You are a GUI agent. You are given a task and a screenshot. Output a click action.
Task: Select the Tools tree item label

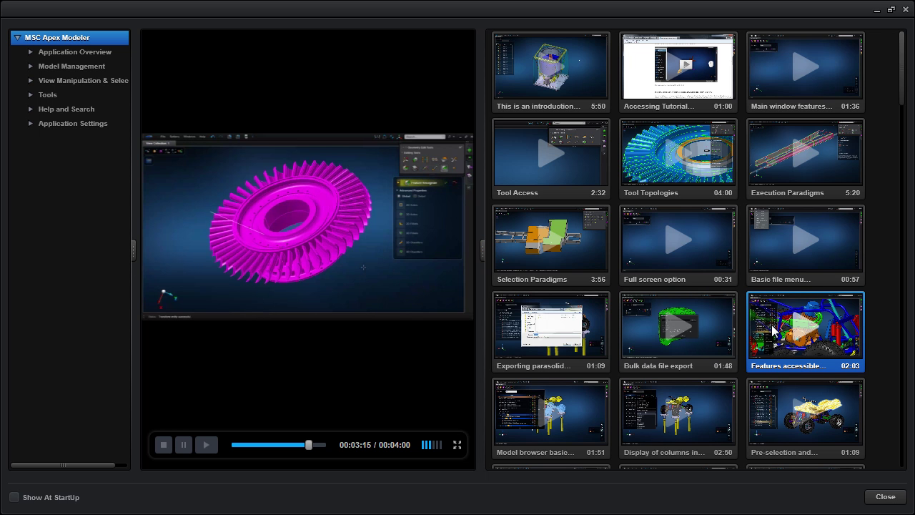click(x=48, y=95)
